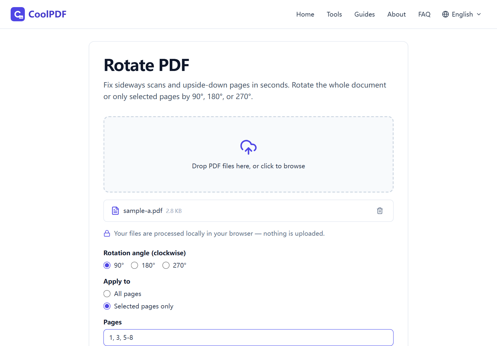
Task: Click the Rotation angle (clockwise) label
Action: (145, 253)
